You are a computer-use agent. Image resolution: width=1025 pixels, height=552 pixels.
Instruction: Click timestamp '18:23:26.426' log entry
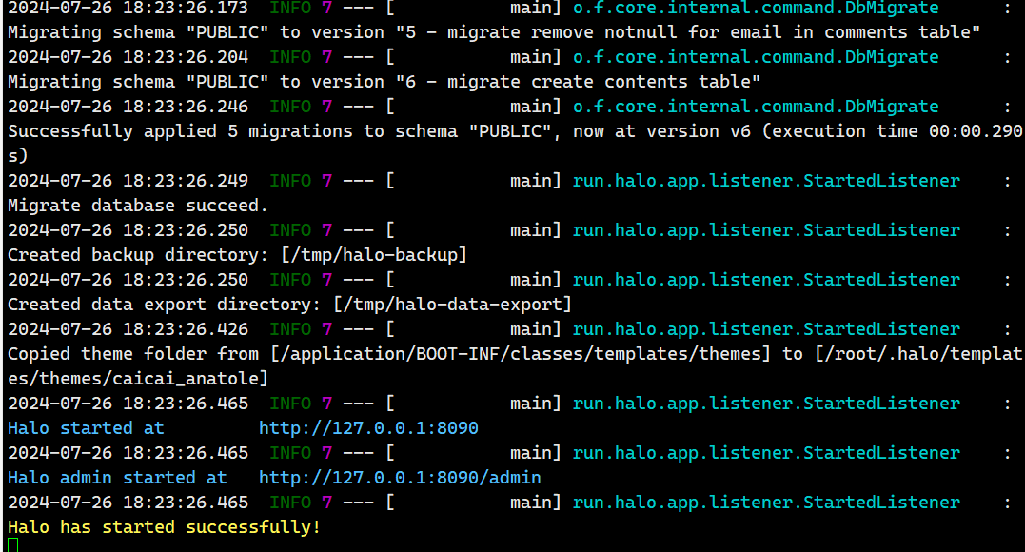point(186,329)
